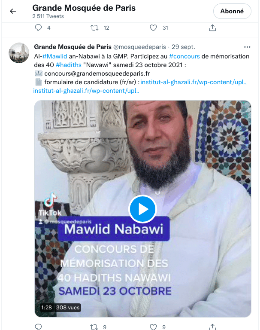260x330 pixels.
Task: Share the video tweet via share icon
Action: click(212, 327)
